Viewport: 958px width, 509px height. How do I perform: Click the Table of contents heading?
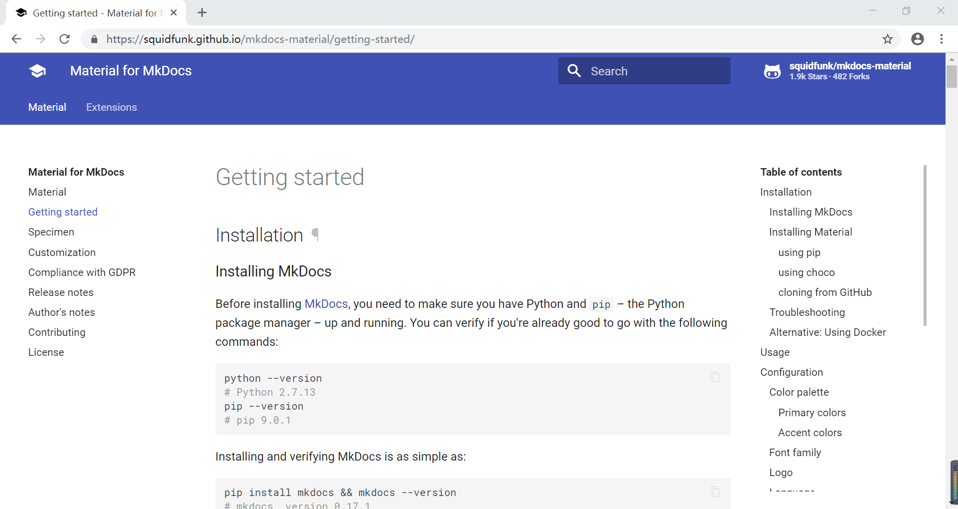(801, 172)
